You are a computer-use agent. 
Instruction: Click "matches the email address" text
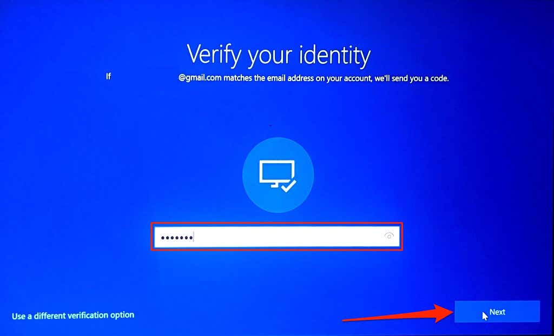coord(268,78)
